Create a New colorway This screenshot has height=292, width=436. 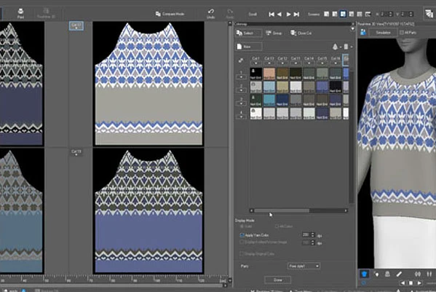(x=248, y=47)
